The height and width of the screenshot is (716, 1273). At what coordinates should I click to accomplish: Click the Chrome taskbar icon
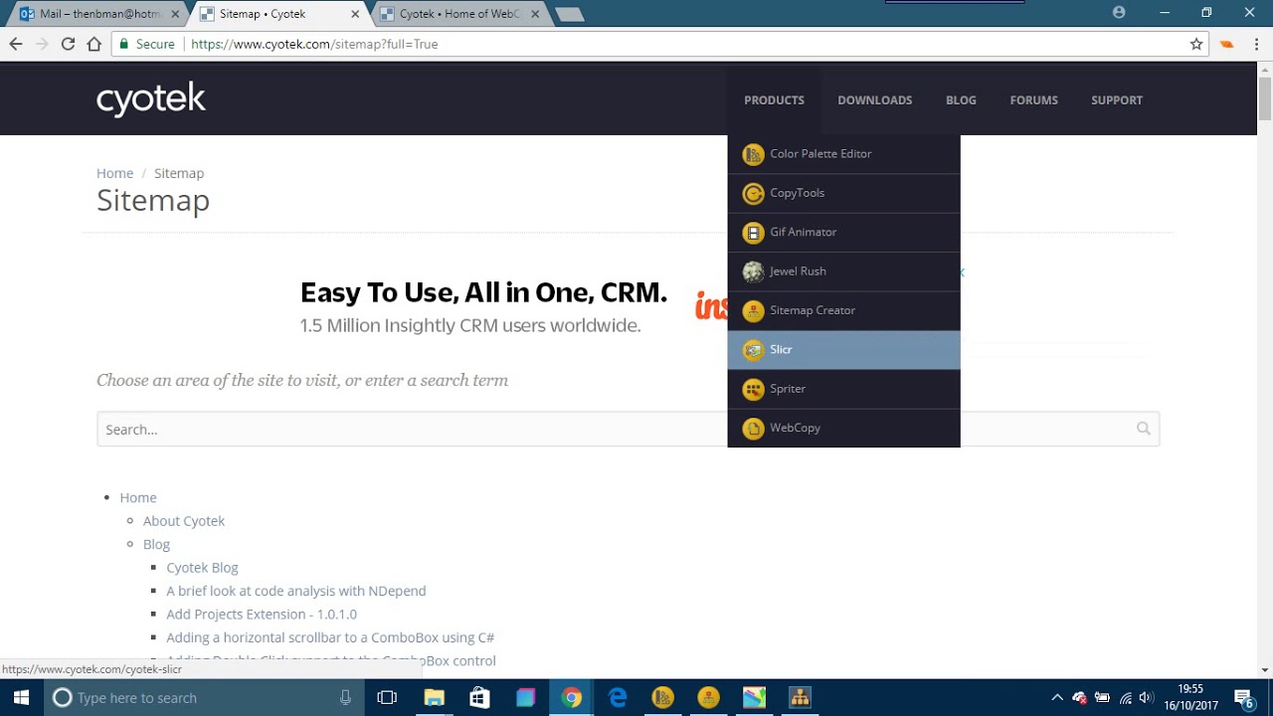(x=571, y=698)
